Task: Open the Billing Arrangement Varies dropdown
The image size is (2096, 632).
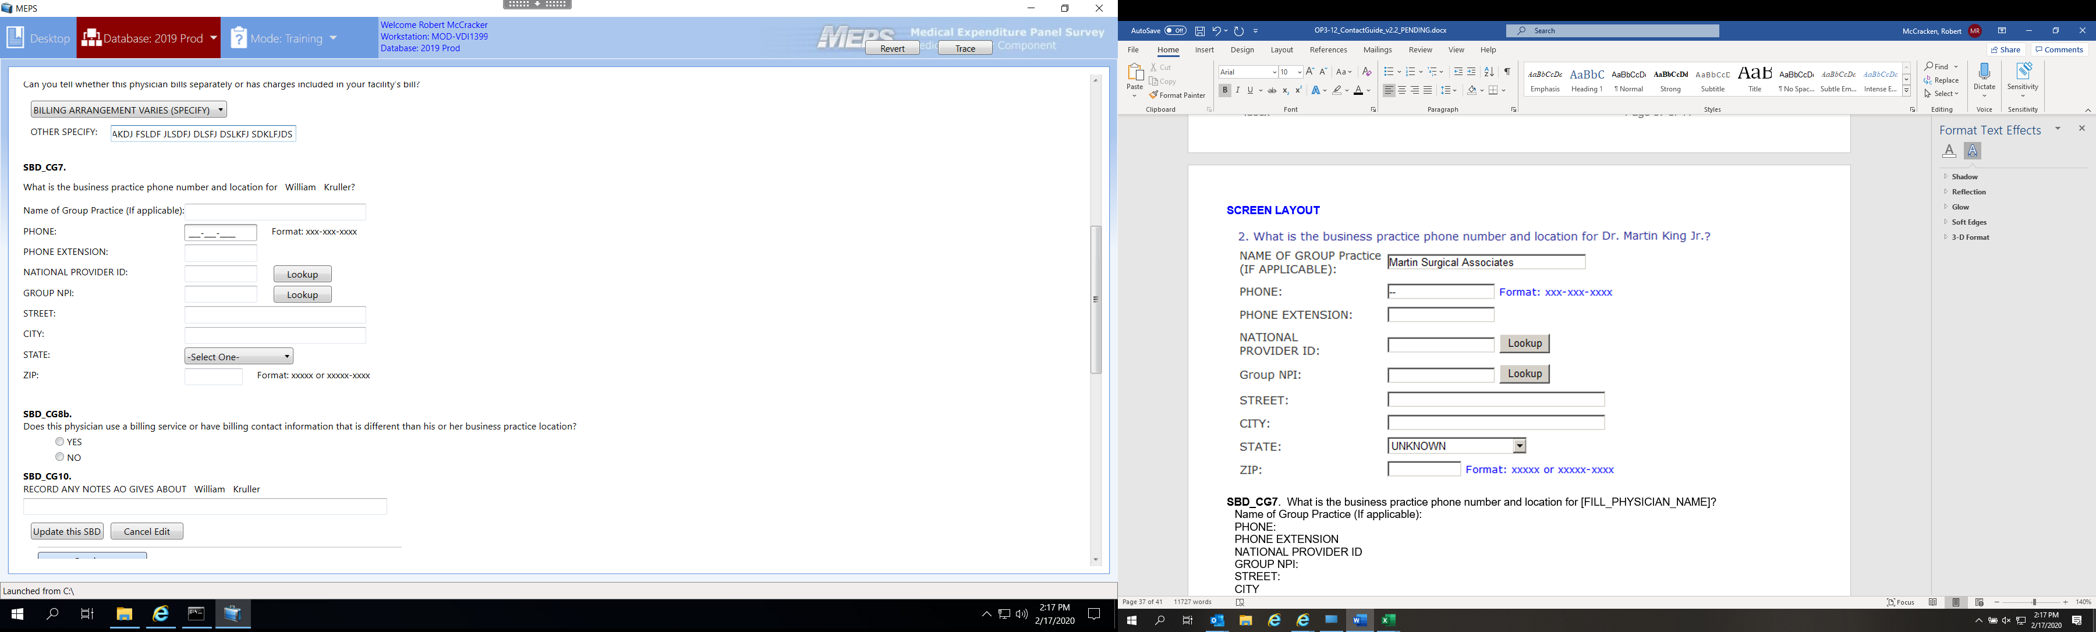Action: point(129,110)
